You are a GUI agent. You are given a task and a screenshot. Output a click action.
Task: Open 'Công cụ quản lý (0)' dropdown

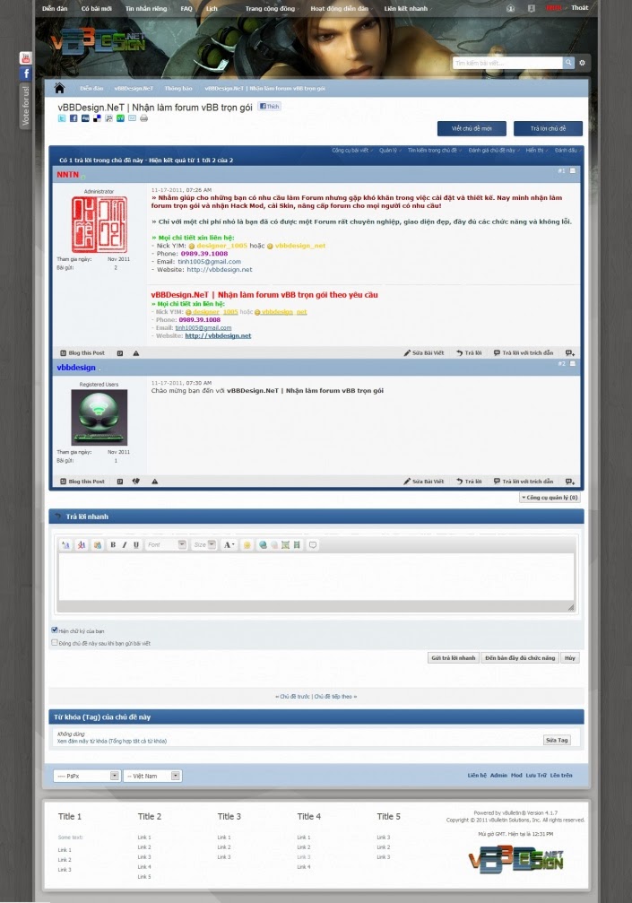550,497
